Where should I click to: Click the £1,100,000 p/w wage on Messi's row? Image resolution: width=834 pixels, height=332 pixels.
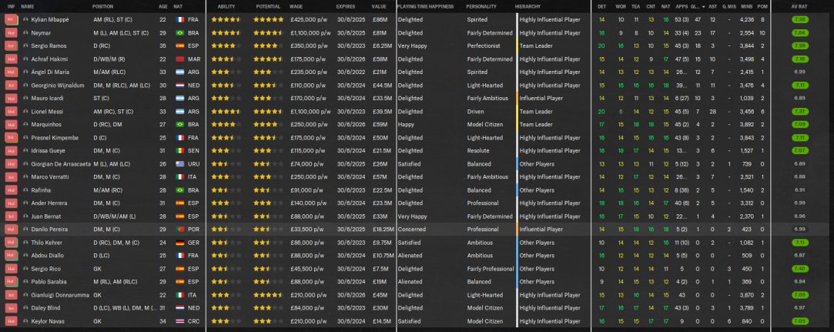(x=310, y=111)
